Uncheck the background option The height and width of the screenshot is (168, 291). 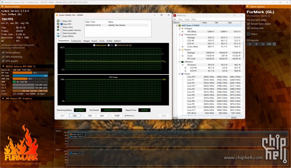[x=248, y=28]
